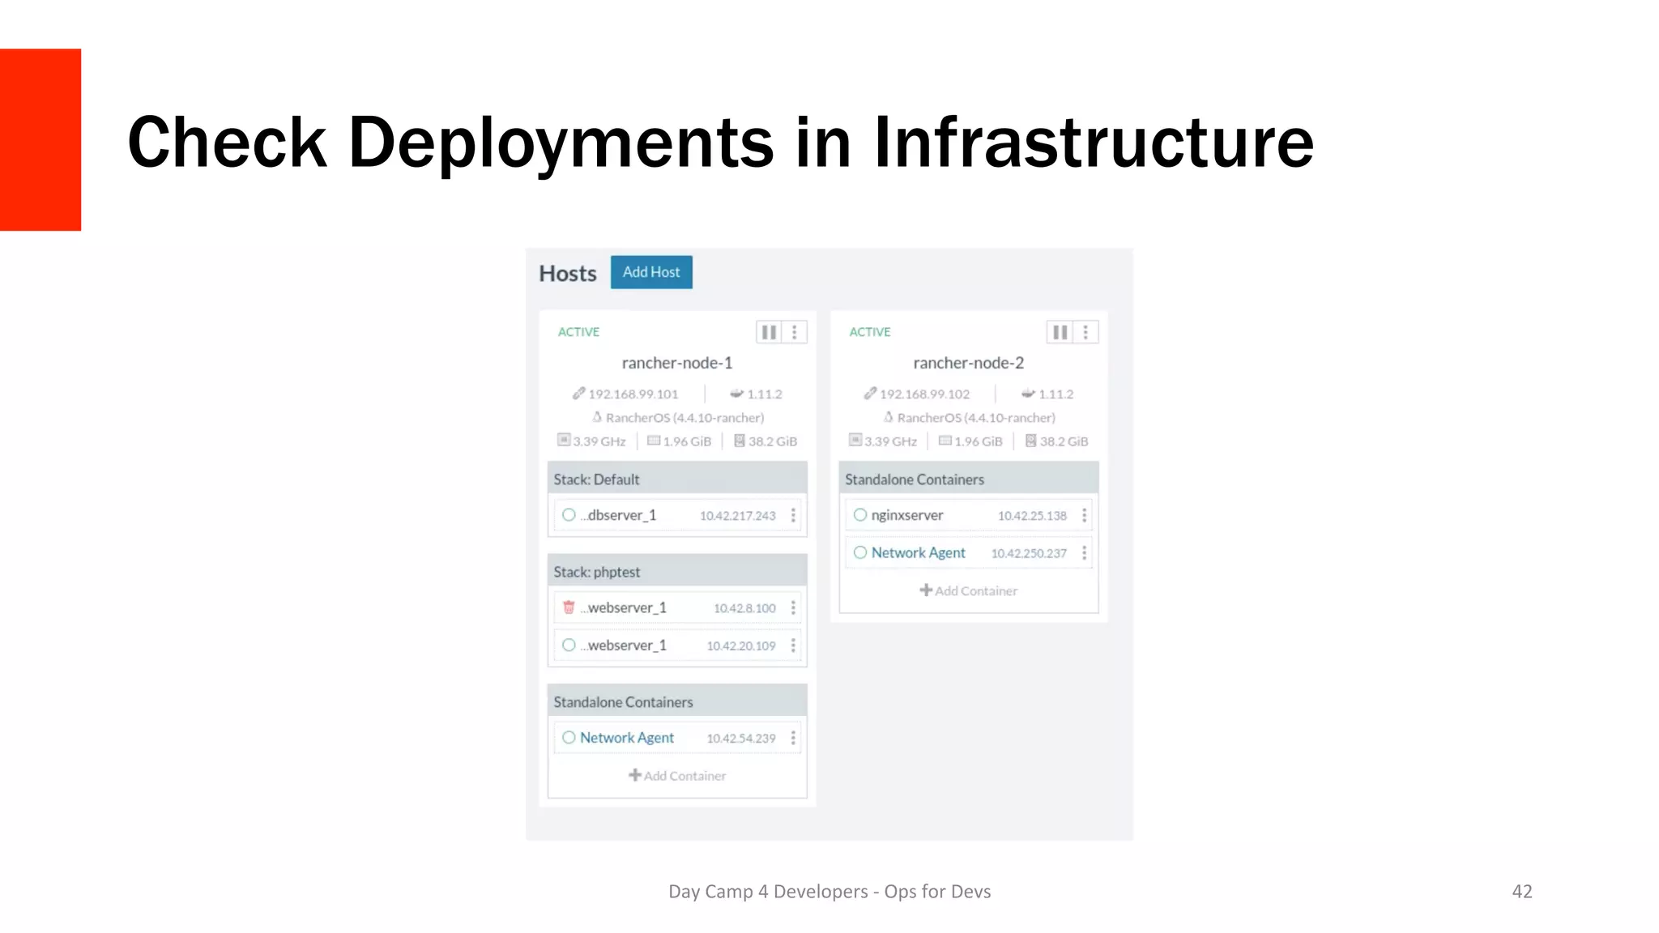Open the rancher-node-2 three-dot host menu
The height and width of the screenshot is (933, 1659).
coord(1085,332)
